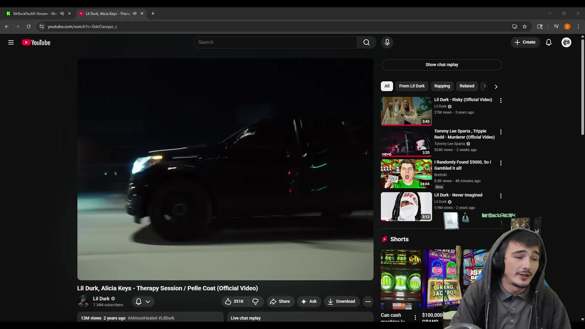Switch to MrBackPackN Stream browser tab
Image resolution: width=585 pixels, height=329 pixels.
[x=35, y=14]
